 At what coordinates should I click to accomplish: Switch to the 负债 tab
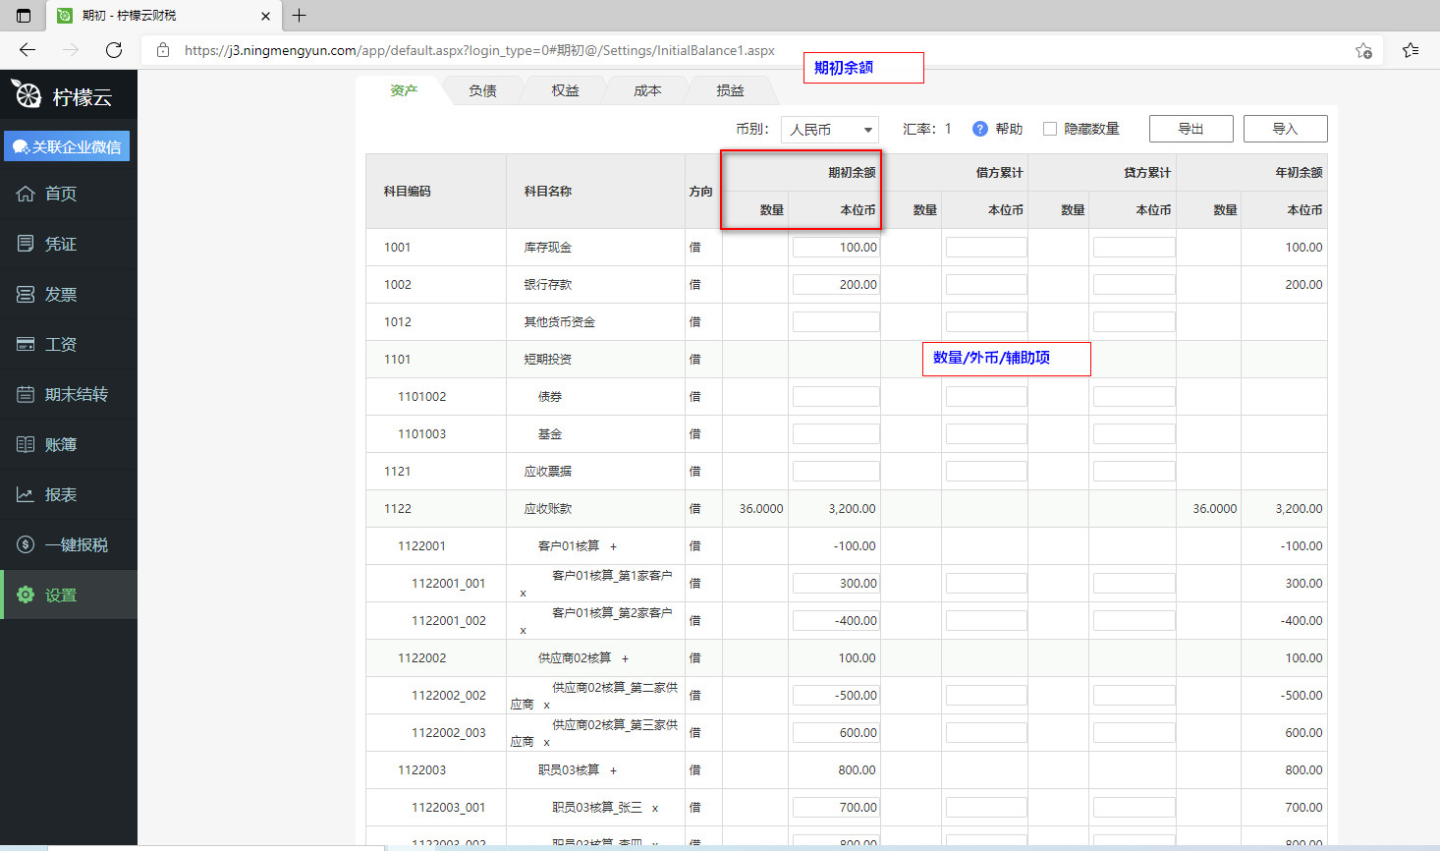coord(482,90)
